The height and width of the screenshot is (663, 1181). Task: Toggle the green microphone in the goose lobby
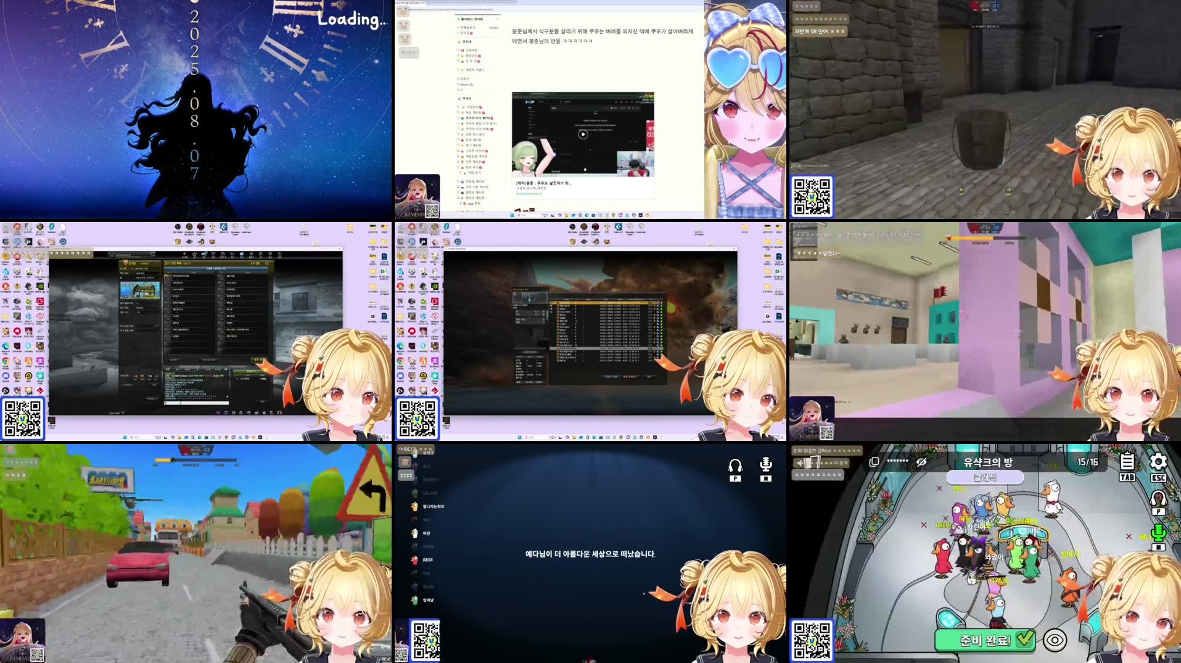1158,532
